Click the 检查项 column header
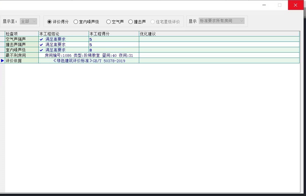Image resolution: width=306 pixels, height=196 pixels. coord(21,34)
